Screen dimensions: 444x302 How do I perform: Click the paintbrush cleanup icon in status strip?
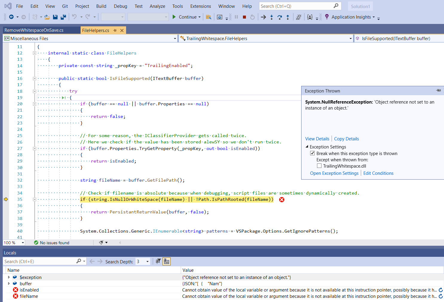tap(101, 242)
